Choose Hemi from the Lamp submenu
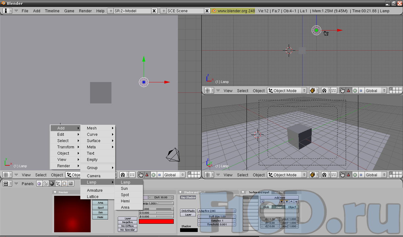Viewport: 403px width, 237px height. click(128, 201)
